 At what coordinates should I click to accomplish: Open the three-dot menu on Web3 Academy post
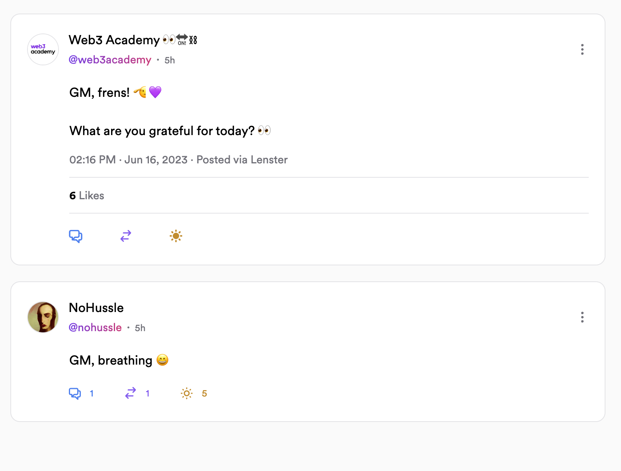(582, 49)
